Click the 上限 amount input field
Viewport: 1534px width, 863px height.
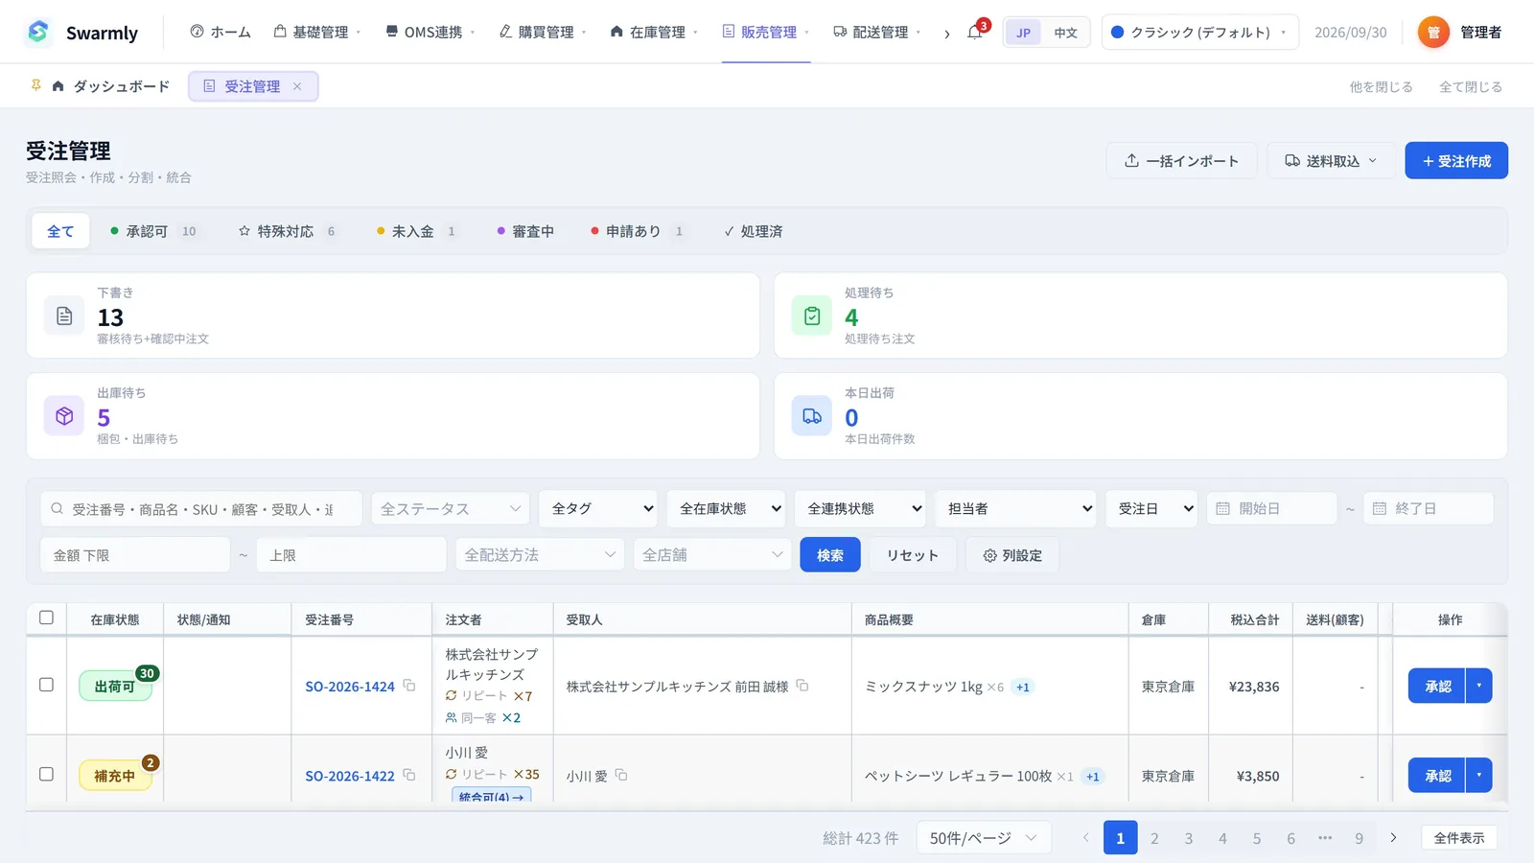point(351,554)
